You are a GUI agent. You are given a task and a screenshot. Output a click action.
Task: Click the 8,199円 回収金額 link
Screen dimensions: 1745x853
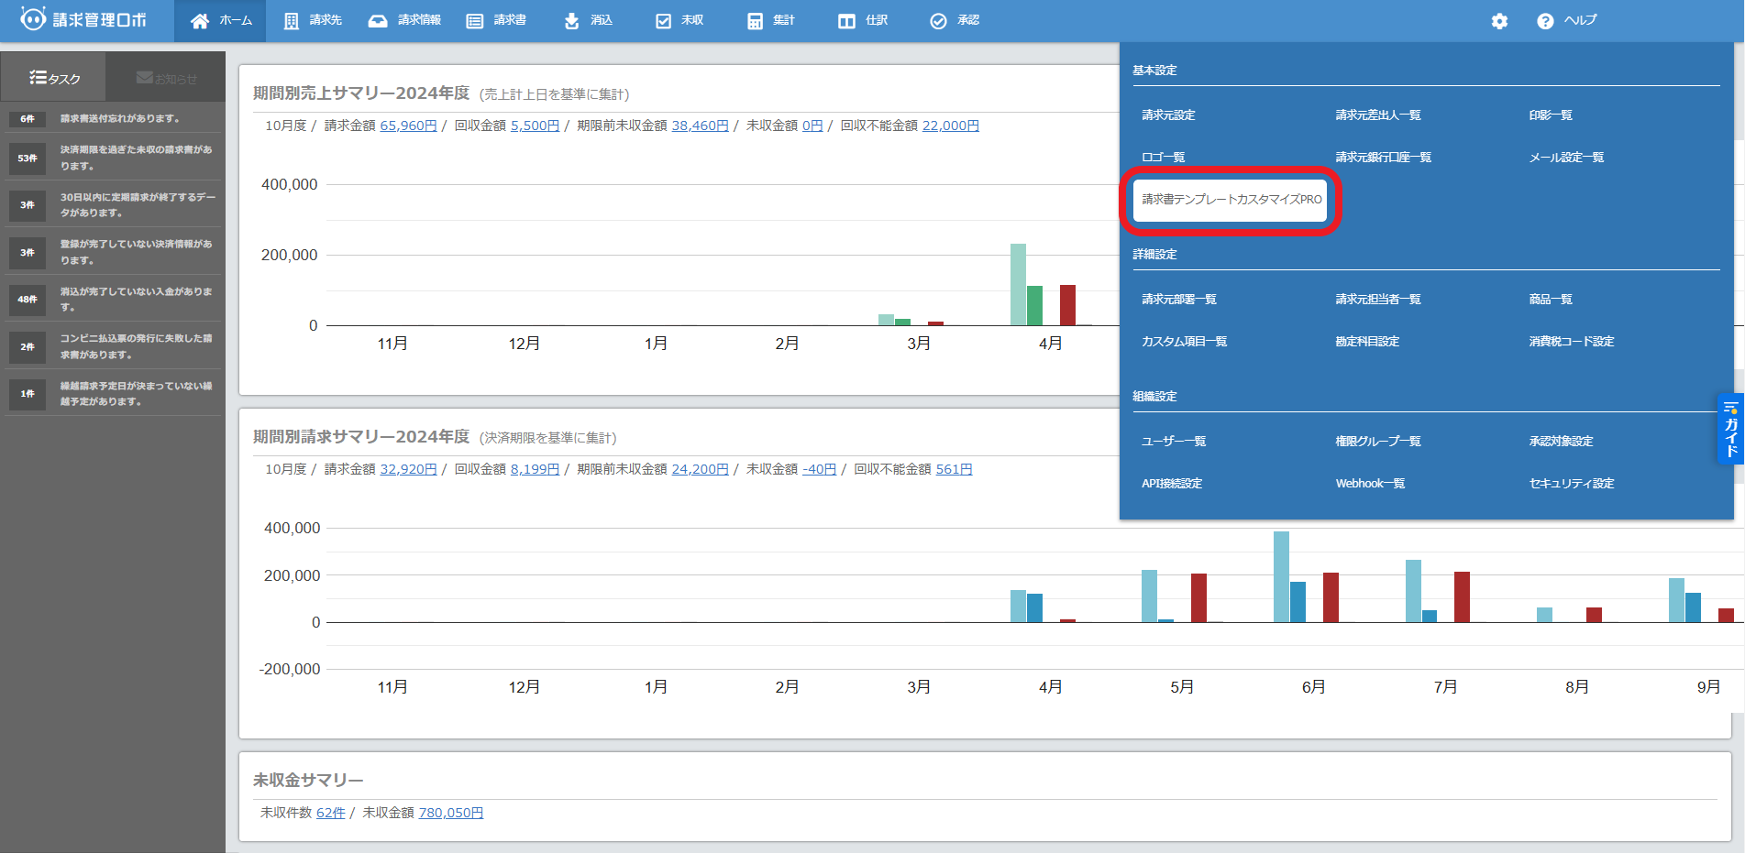pos(535,469)
